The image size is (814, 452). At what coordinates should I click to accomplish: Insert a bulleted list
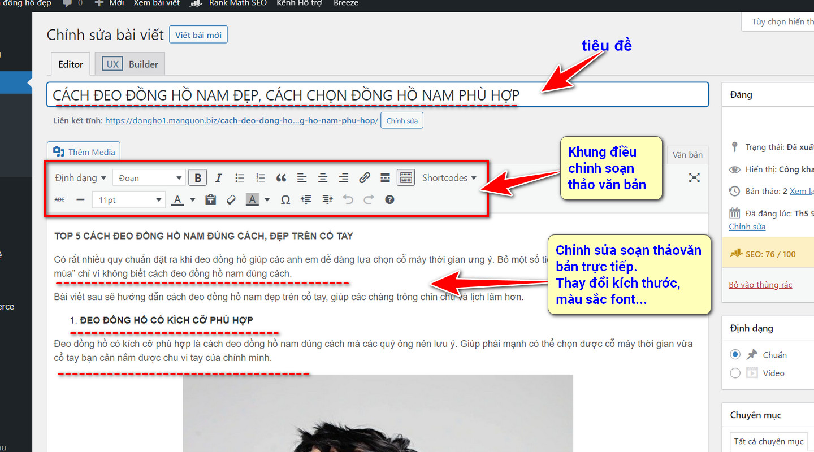tap(240, 178)
